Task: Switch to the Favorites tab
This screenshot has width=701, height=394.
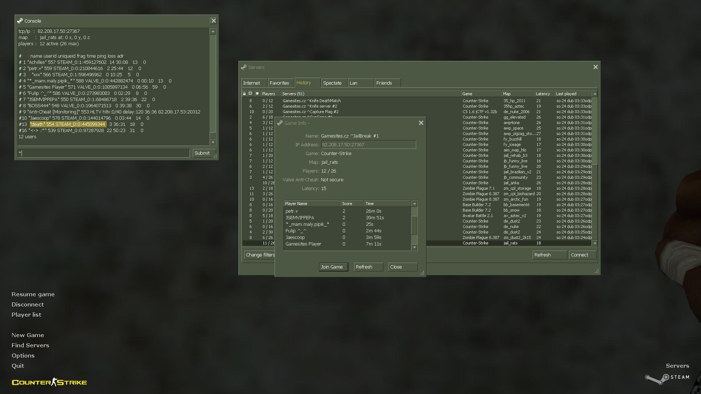Action: 279,83
